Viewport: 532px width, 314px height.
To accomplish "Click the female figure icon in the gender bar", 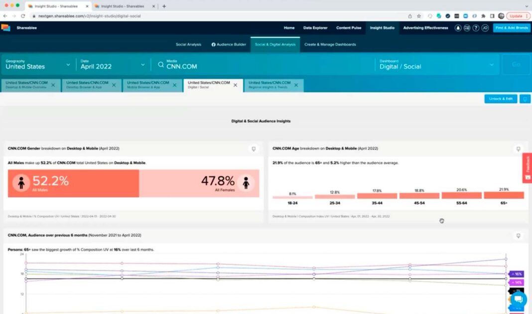I will [x=246, y=183].
